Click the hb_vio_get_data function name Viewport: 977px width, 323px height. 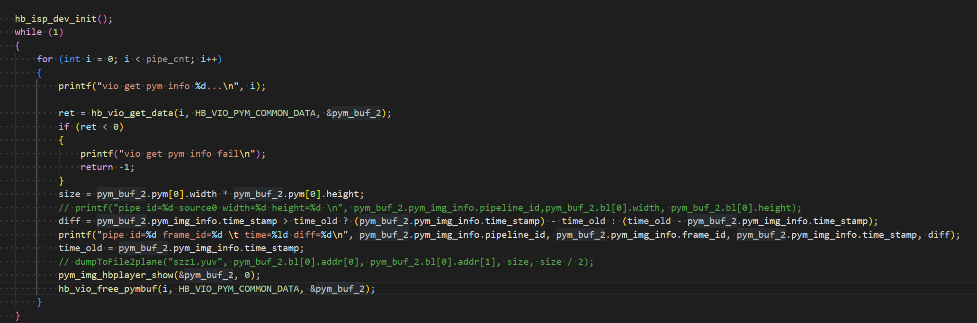pos(132,113)
